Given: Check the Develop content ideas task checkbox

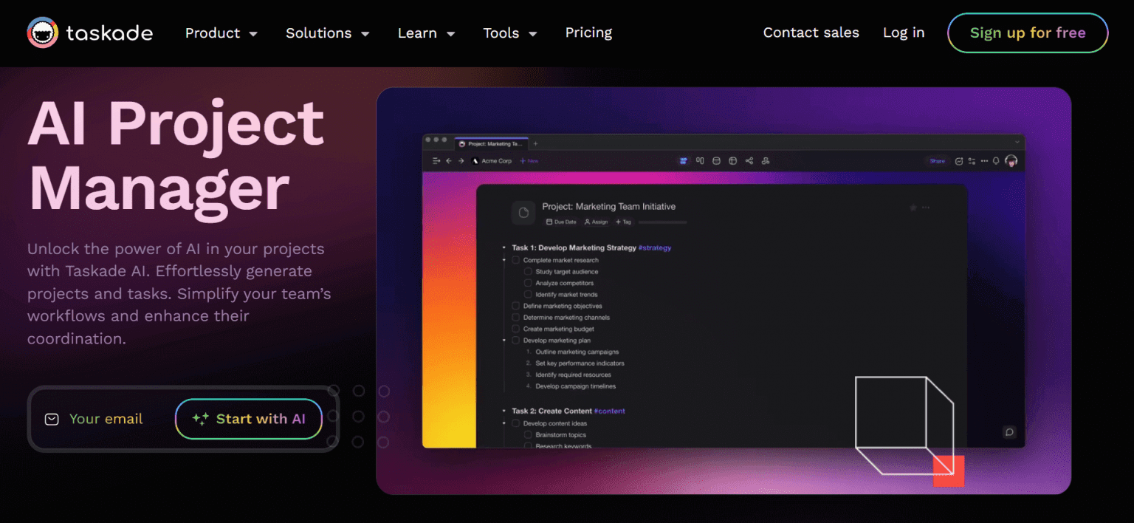Looking at the screenshot, I should (x=515, y=423).
